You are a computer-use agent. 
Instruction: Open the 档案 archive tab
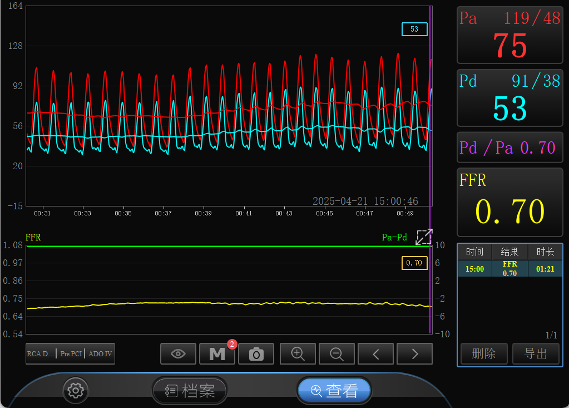(x=190, y=391)
